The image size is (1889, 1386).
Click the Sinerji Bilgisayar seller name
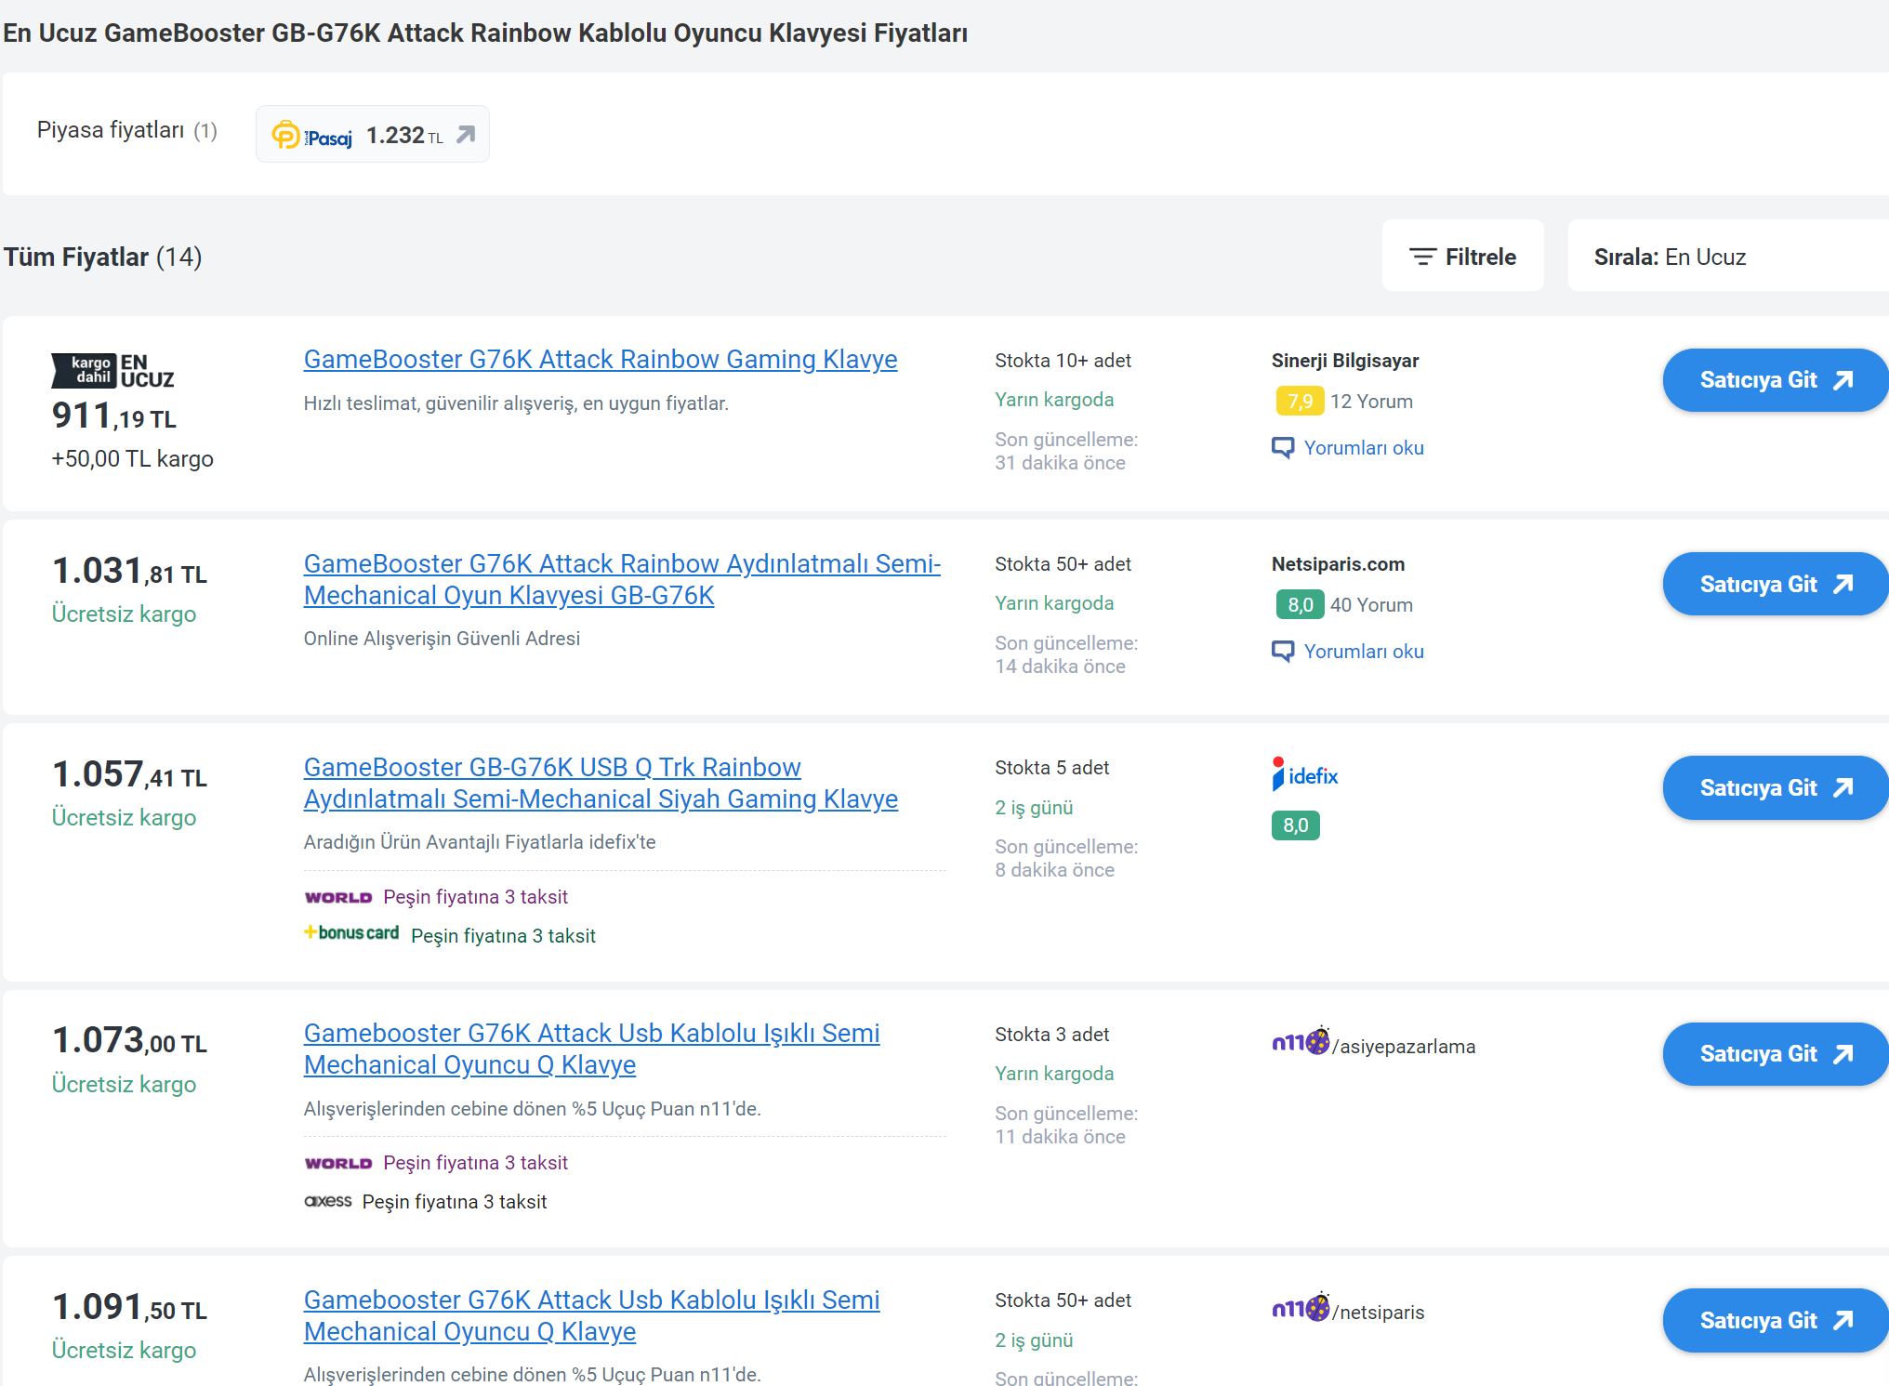pyautogui.click(x=1345, y=361)
